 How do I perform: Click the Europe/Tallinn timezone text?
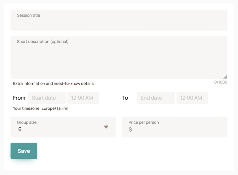55,108
